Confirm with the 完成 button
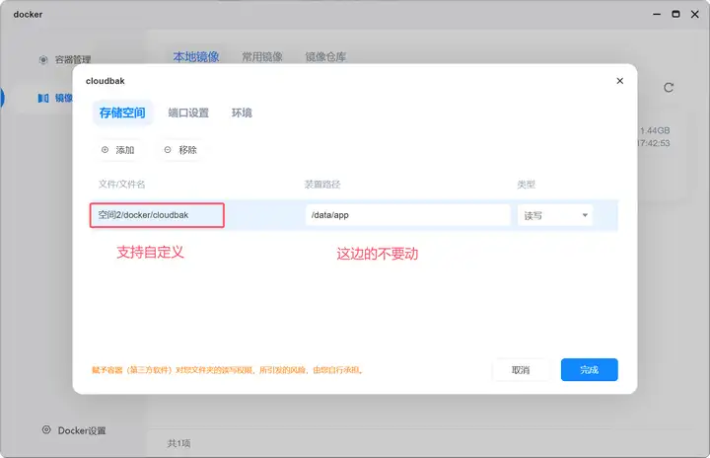Viewport: 710px width, 458px height. pos(589,370)
